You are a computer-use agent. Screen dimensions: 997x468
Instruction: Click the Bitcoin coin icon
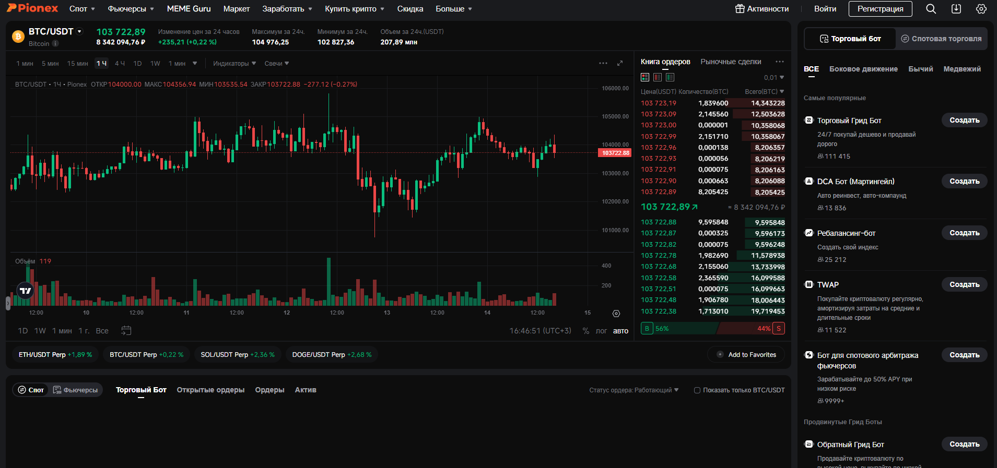click(18, 37)
